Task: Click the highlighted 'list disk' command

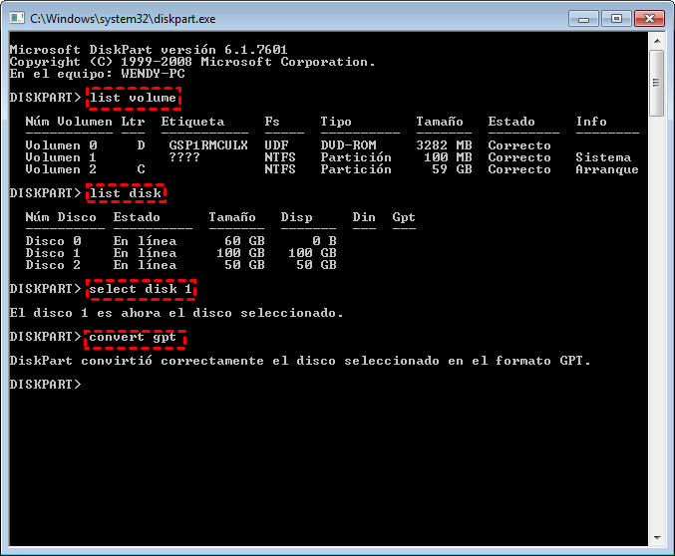Action: 125,193
